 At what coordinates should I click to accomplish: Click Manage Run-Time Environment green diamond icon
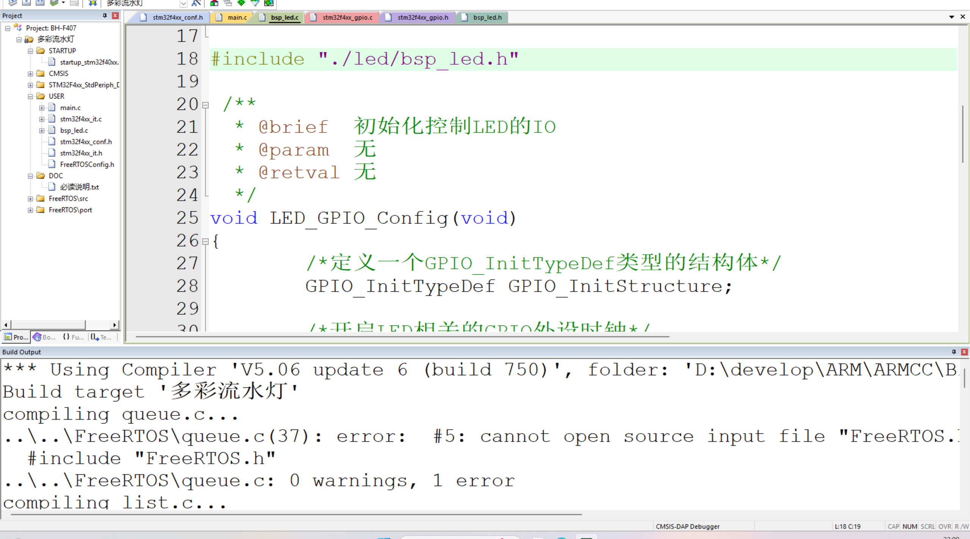click(241, 3)
